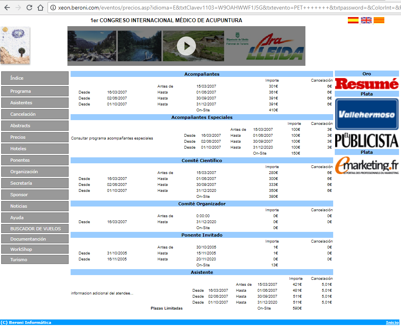This screenshot has height=327, width=401.
Task: Open the Índice menu item
Action: coord(35,78)
